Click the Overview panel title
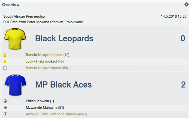 click(11, 5)
